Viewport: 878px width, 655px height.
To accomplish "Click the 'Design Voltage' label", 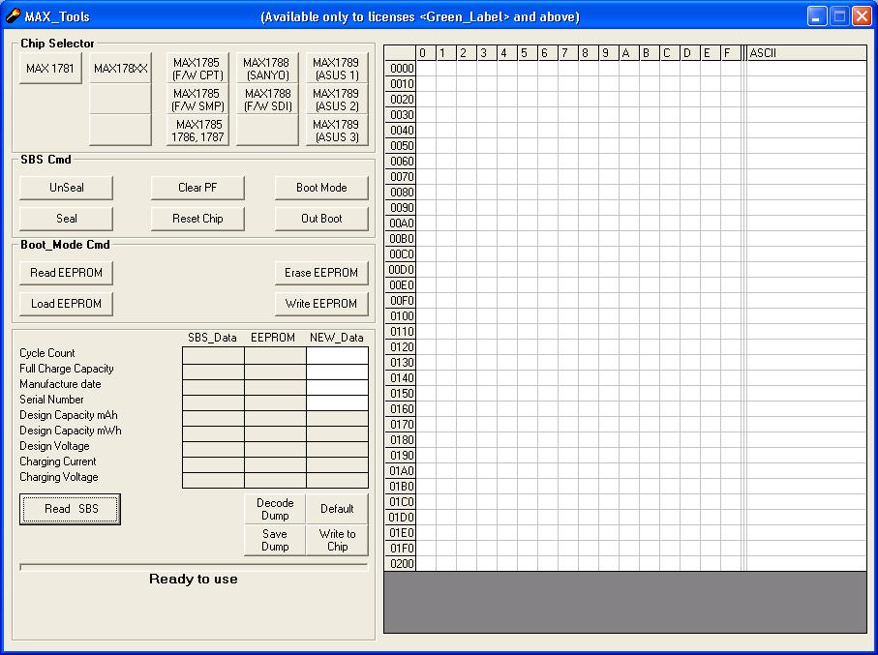I will coord(55,446).
